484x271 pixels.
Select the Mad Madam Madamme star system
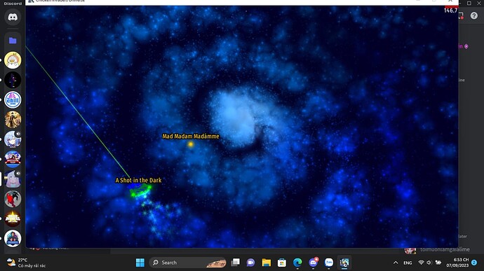pos(191,144)
